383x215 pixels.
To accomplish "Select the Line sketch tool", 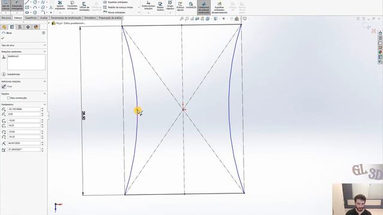I will tap(27, 2).
